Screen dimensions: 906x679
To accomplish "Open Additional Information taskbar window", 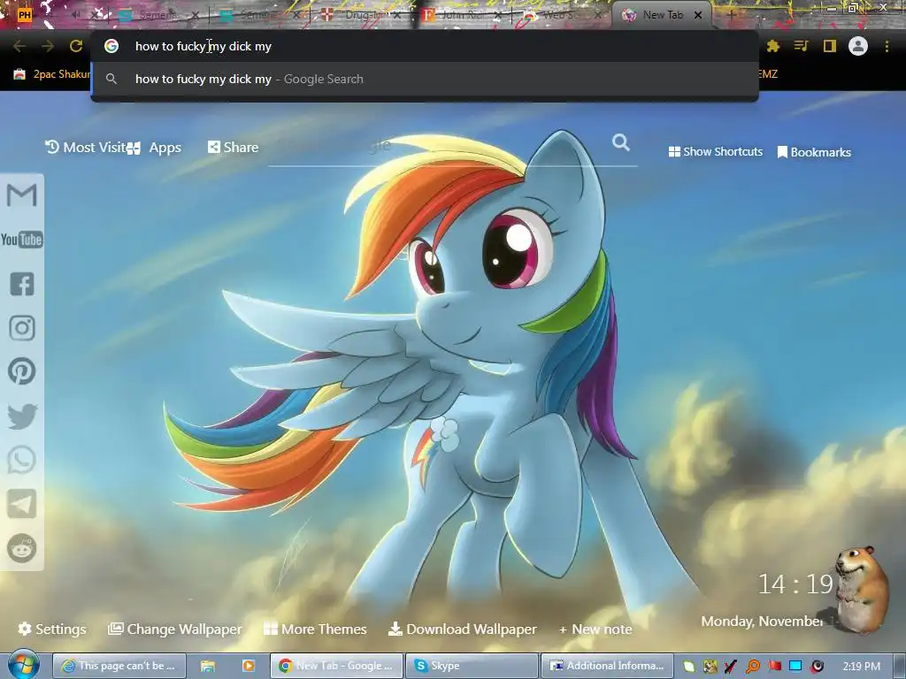I will pos(607,666).
